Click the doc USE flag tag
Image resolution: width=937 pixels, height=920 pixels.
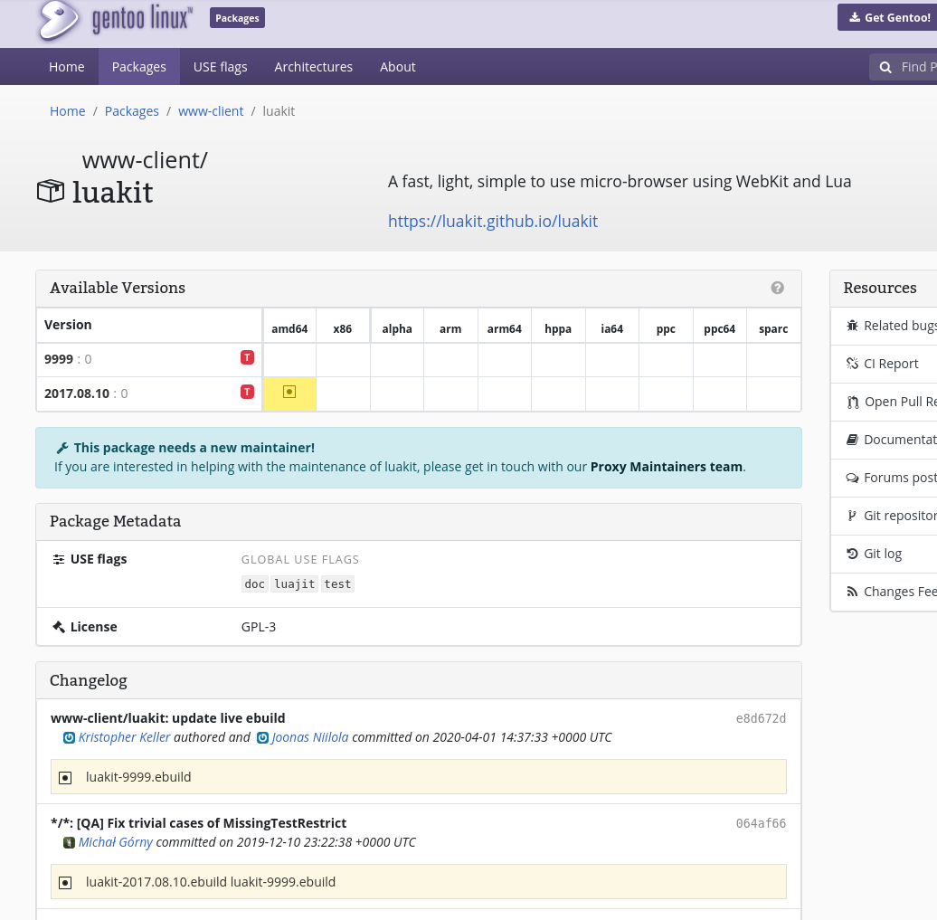(x=254, y=584)
